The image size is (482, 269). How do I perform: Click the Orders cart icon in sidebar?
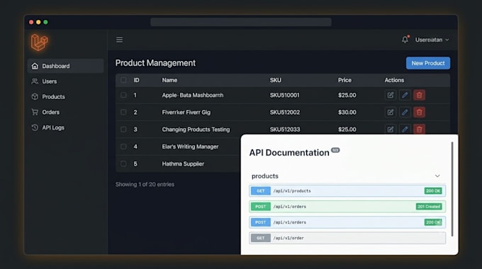pos(35,112)
